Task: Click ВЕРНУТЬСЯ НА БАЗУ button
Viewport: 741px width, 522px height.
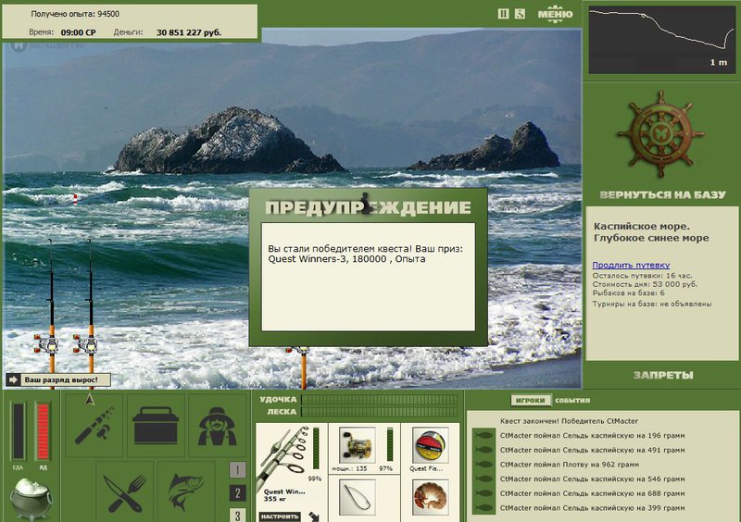Action: [662, 194]
